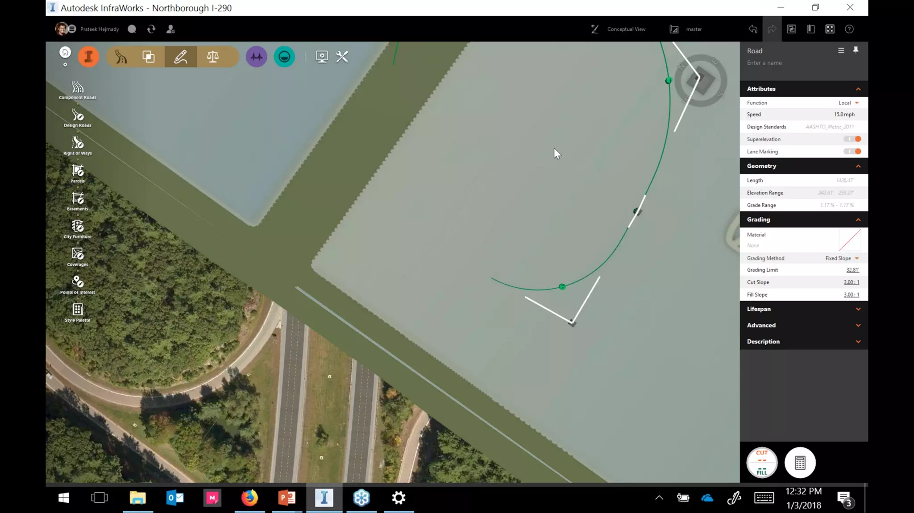Open the Function dropdown set to Local
Image resolution: width=914 pixels, height=513 pixels.
(x=848, y=103)
